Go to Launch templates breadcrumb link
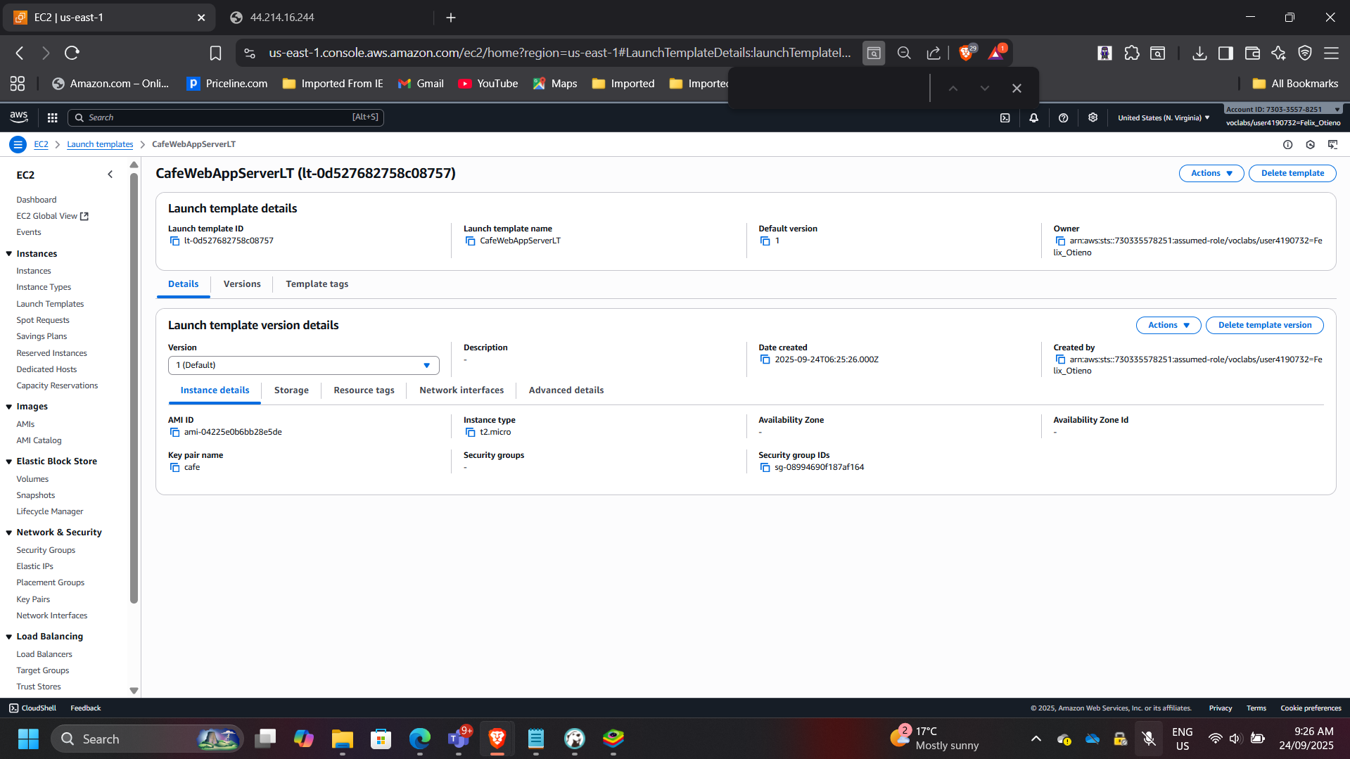The width and height of the screenshot is (1350, 759). click(x=100, y=144)
